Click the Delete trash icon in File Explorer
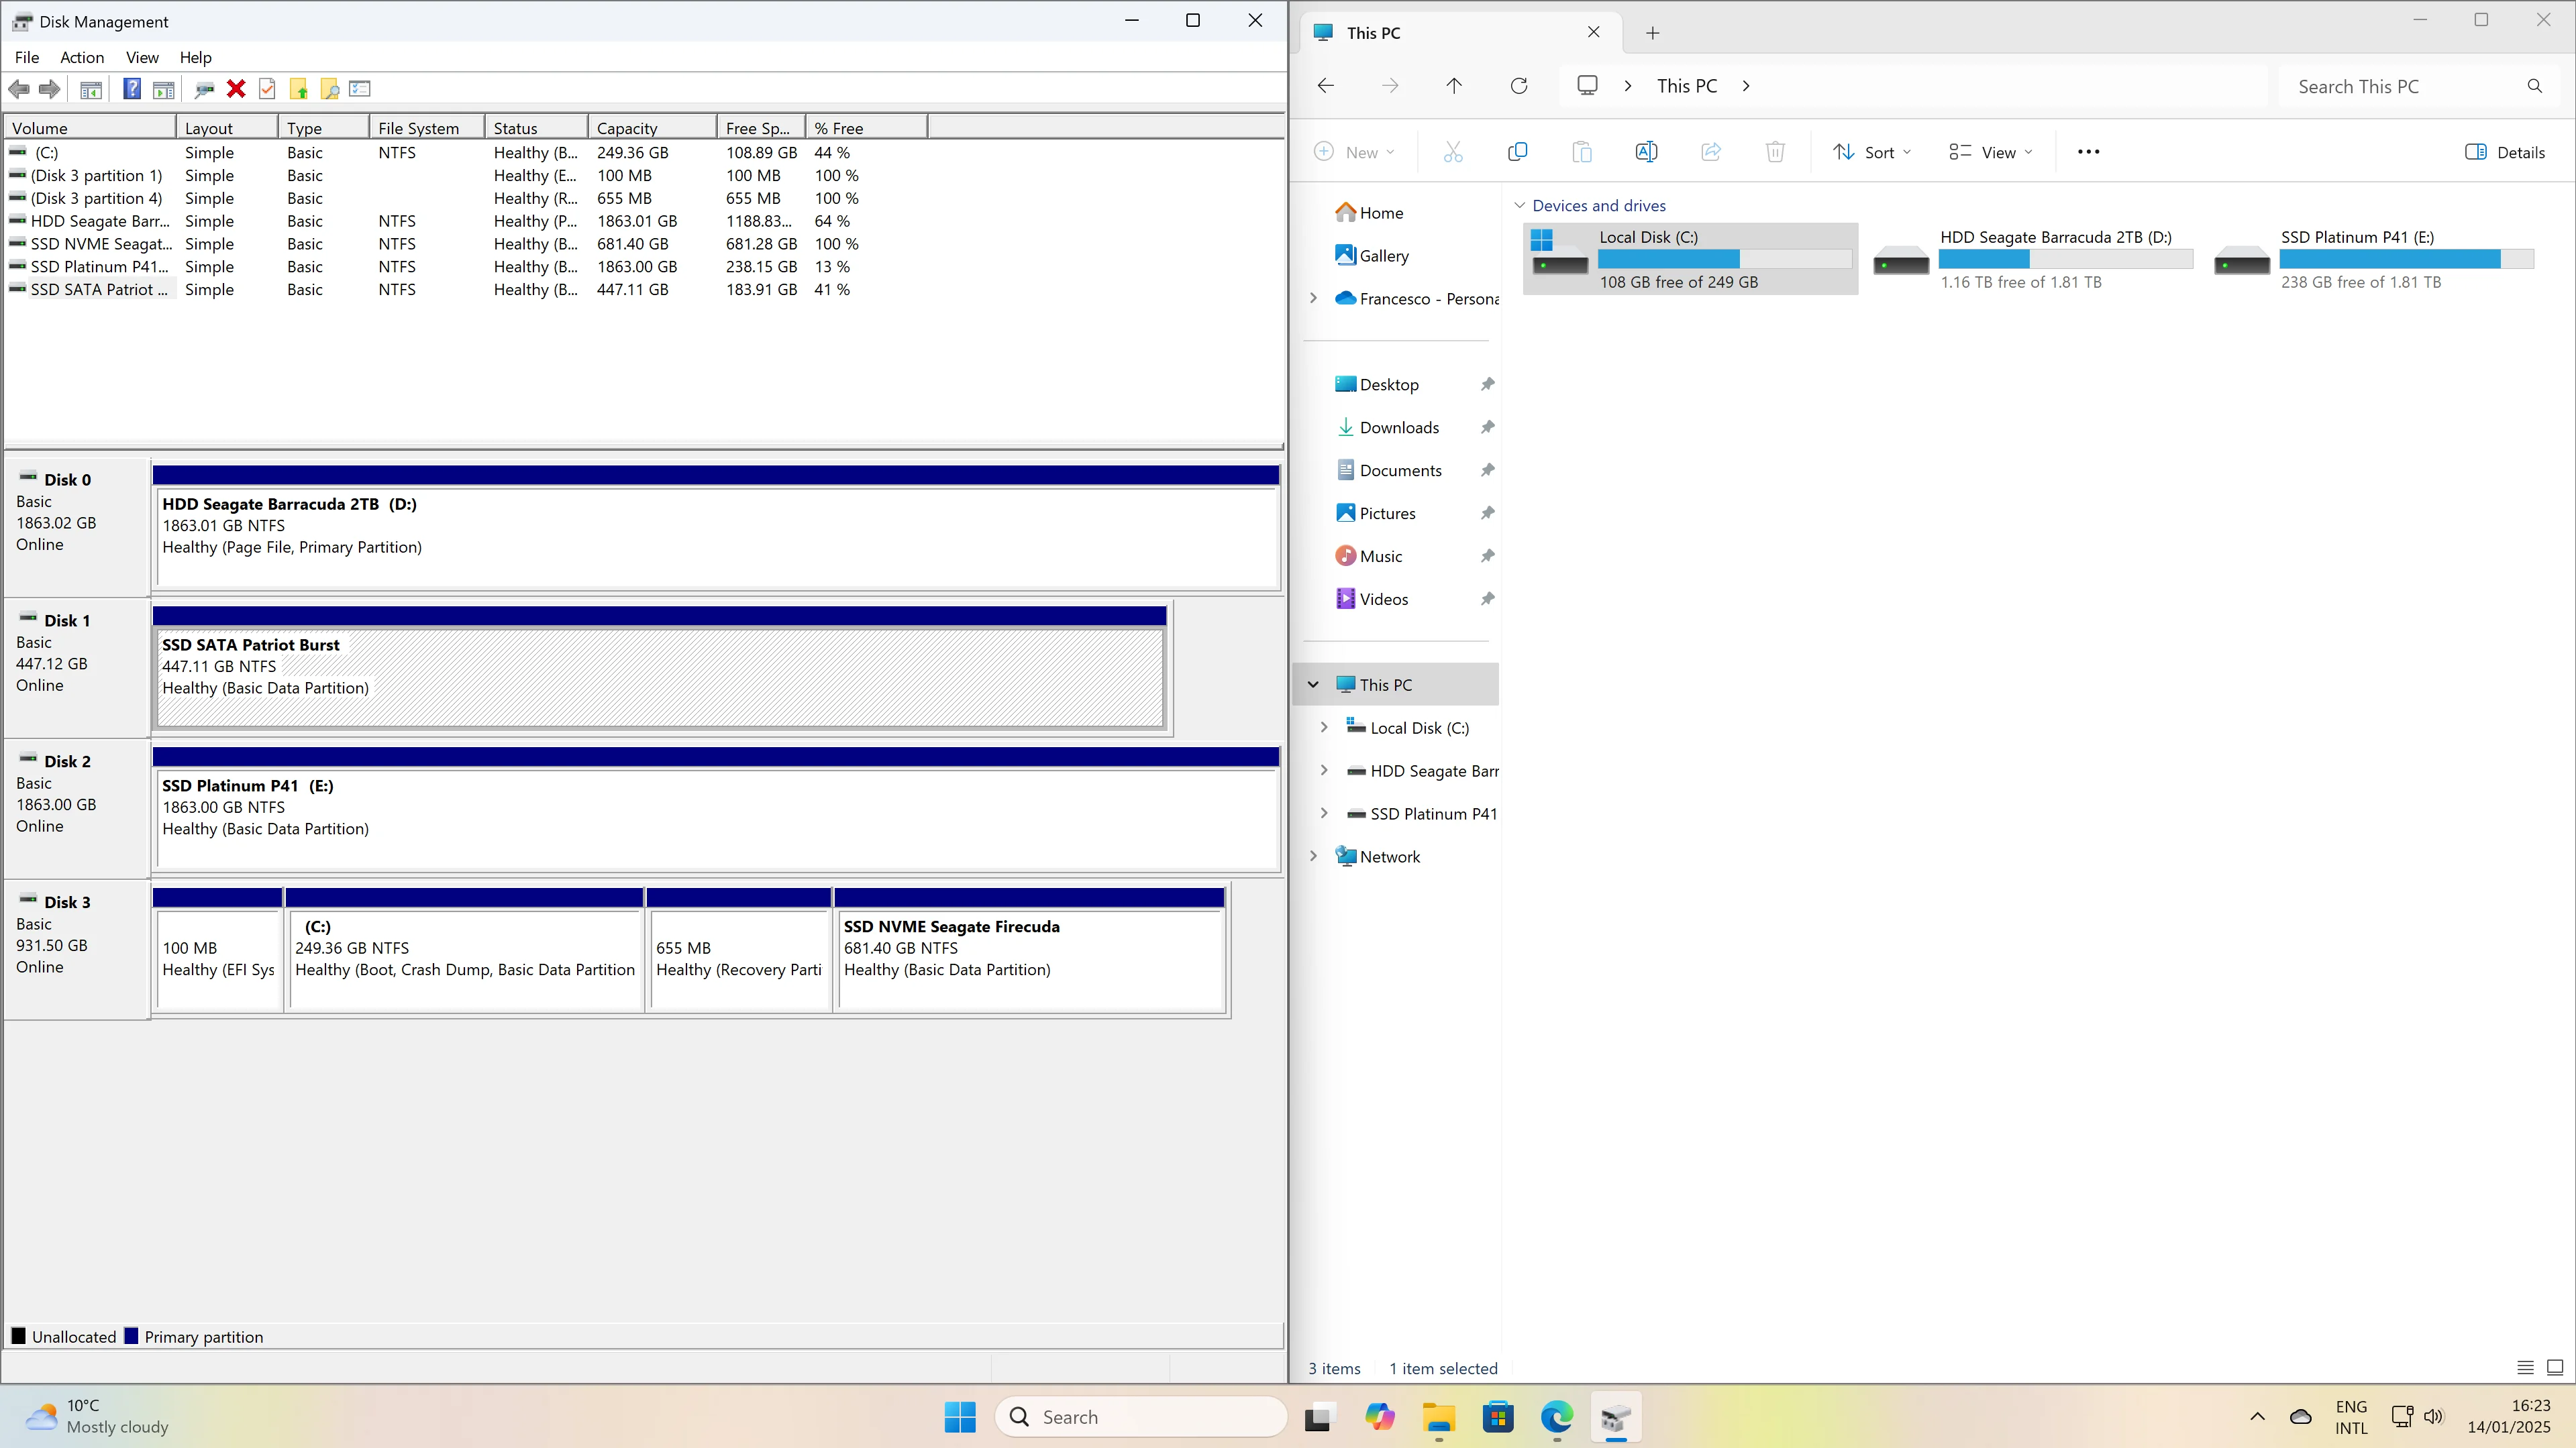 (1775, 152)
